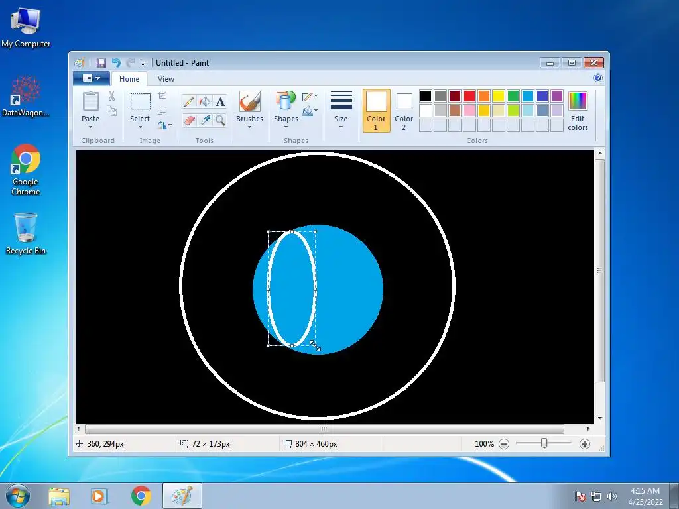Select the DataWagon desktop shortcut
This screenshot has width=679, height=509.
[x=26, y=96]
